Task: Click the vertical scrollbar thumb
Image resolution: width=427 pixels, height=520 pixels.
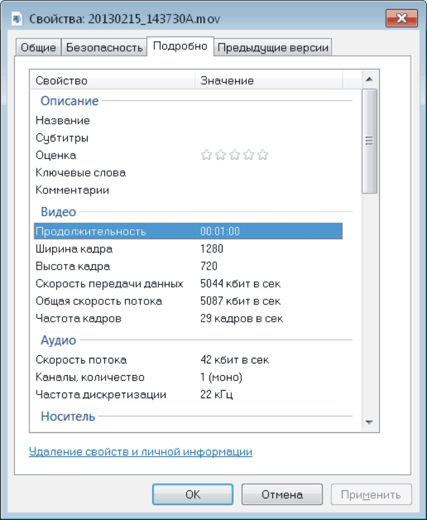Action: click(x=369, y=141)
